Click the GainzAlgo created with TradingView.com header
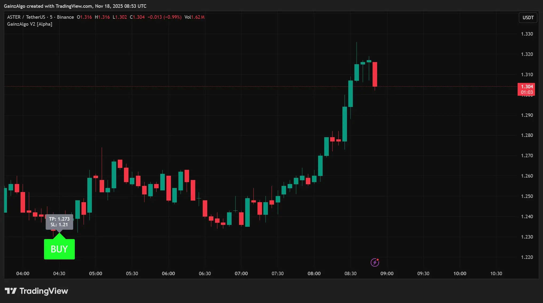The height and width of the screenshot is (303, 543). 75,6
